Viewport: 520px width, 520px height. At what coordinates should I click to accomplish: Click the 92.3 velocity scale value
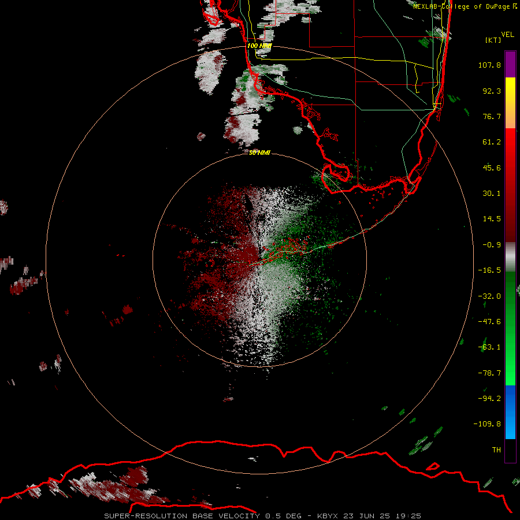pos(492,91)
